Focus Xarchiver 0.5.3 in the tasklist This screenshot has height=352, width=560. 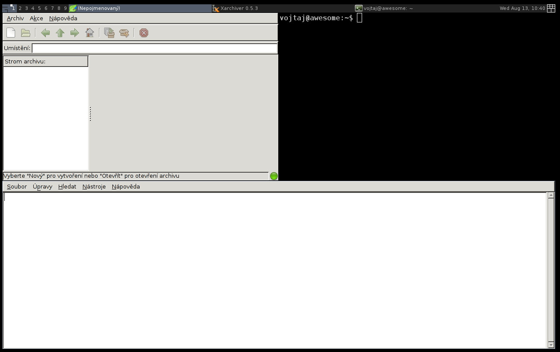pos(283,8)
